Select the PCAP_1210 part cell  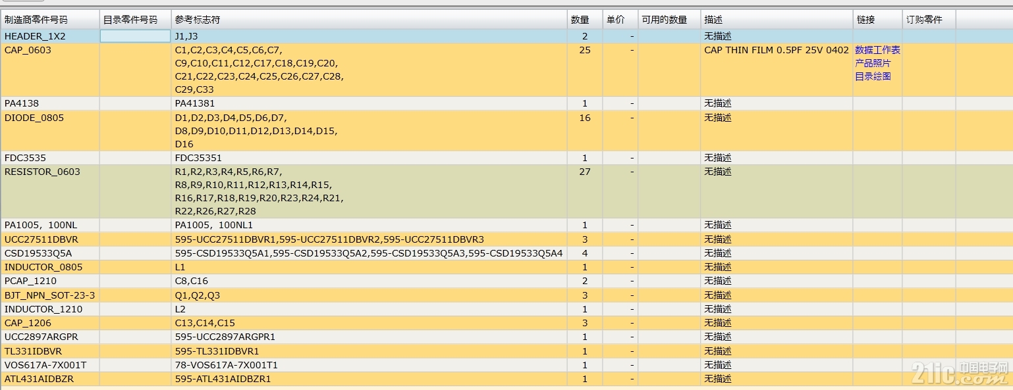[50, 281]
